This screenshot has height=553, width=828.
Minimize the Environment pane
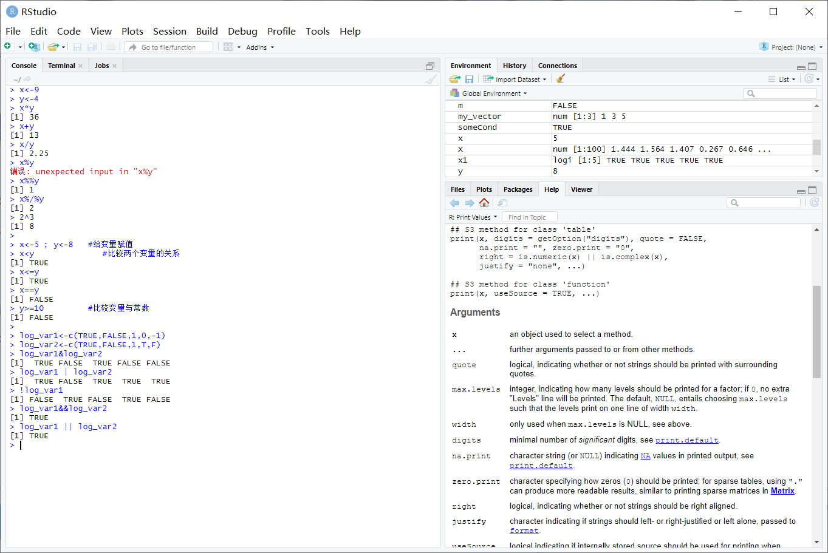(801, 66)
